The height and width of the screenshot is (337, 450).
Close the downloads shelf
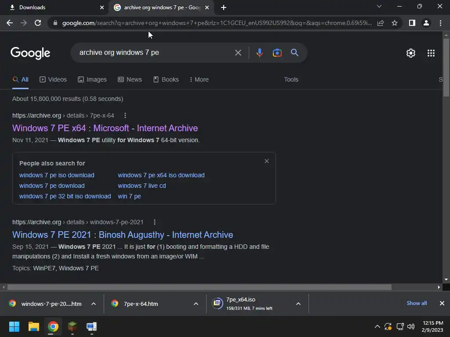(442, 303)
